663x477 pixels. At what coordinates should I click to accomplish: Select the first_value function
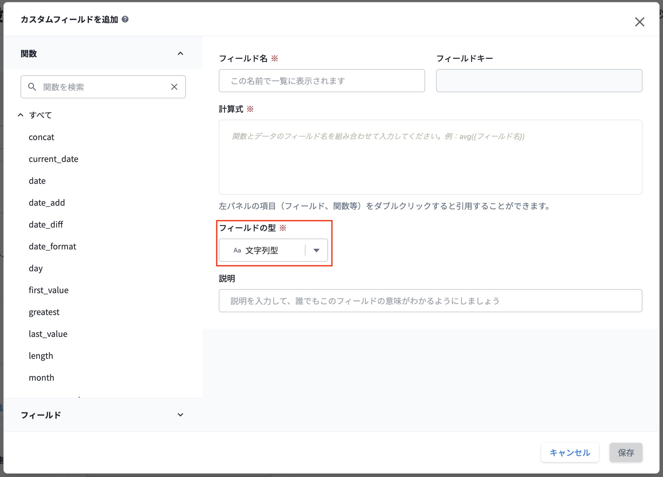[x=49, y=290]
